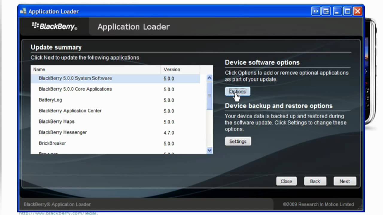This screenshot has height=215, width=383.
Task: Click the Application Loader title bar icon
Action: (23, 12)
